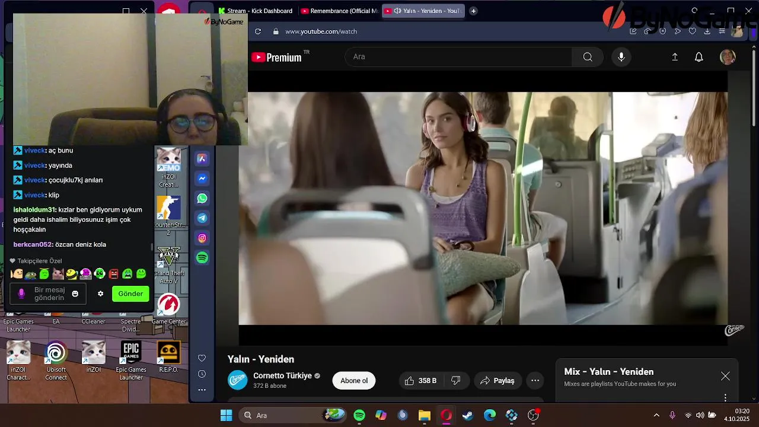Open File Explorer from the taskbar
This screenshot has width=759, height=427.
coord(425,415)
